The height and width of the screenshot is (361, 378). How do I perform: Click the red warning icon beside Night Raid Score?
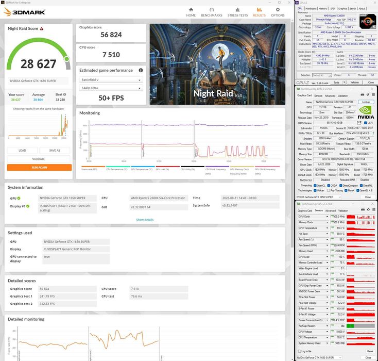pyautogui.click(x=42, y=28)
